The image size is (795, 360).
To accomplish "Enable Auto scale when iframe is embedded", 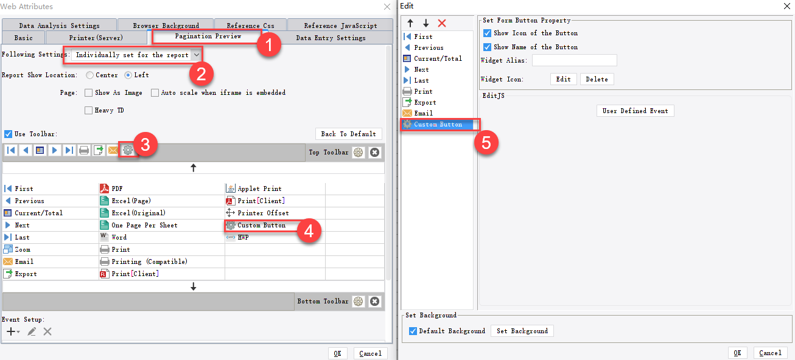I will click(155, 92).
